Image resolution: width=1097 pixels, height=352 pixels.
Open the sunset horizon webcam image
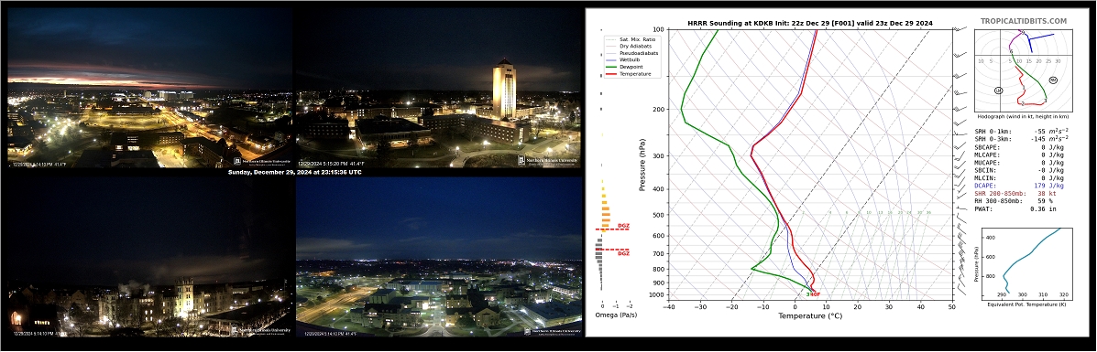(x=149, y=87)
